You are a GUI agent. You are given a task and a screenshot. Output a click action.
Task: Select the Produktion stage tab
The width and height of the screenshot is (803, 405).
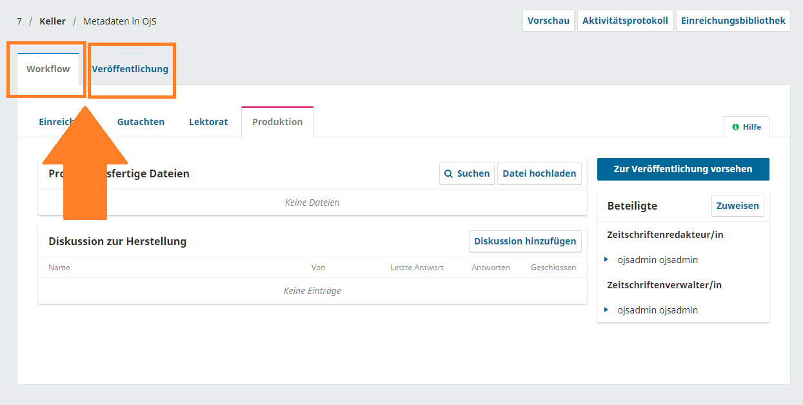pyautogui.click(x=277, y=122)
